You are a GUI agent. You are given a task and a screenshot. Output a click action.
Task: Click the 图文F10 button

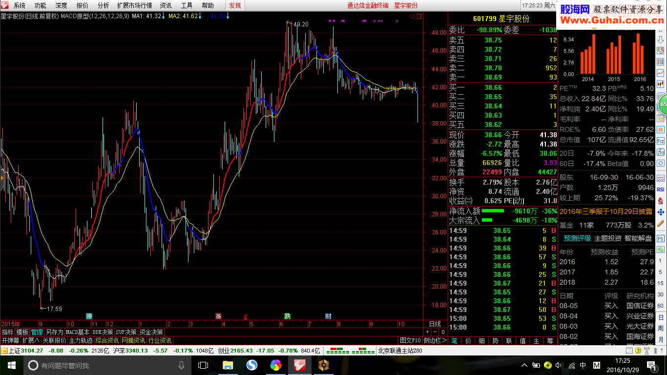410,340
